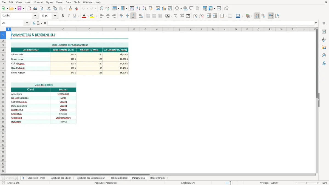This screenshot has height=185, width=329.
Task: Click zoom in plus button
Action: (318, 183)
